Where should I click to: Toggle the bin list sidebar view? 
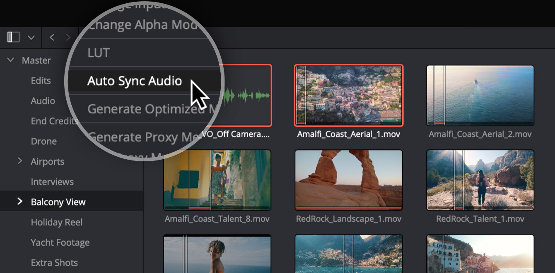(13, 37)
